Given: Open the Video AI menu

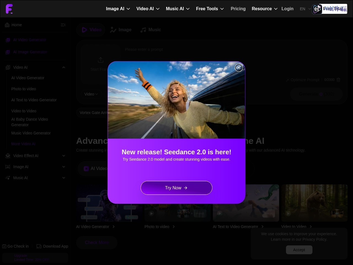Looking at the screenshot, I should coord(148,9).
